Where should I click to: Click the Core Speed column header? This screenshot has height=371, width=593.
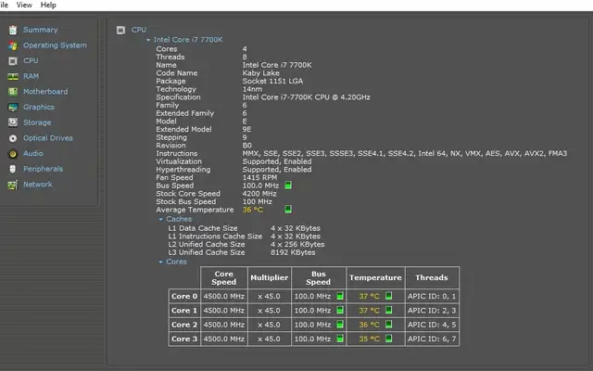224,278
